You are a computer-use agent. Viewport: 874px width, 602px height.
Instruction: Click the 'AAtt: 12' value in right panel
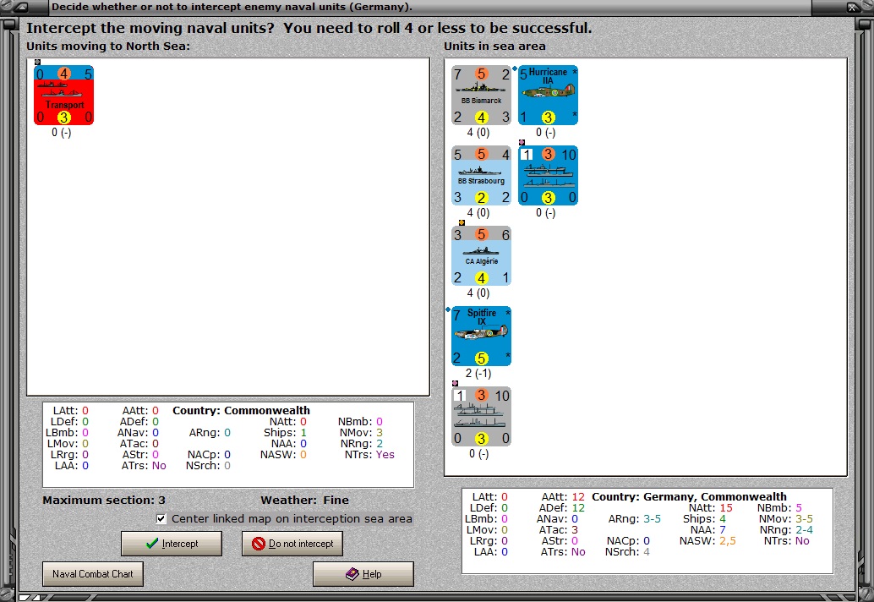563,496
